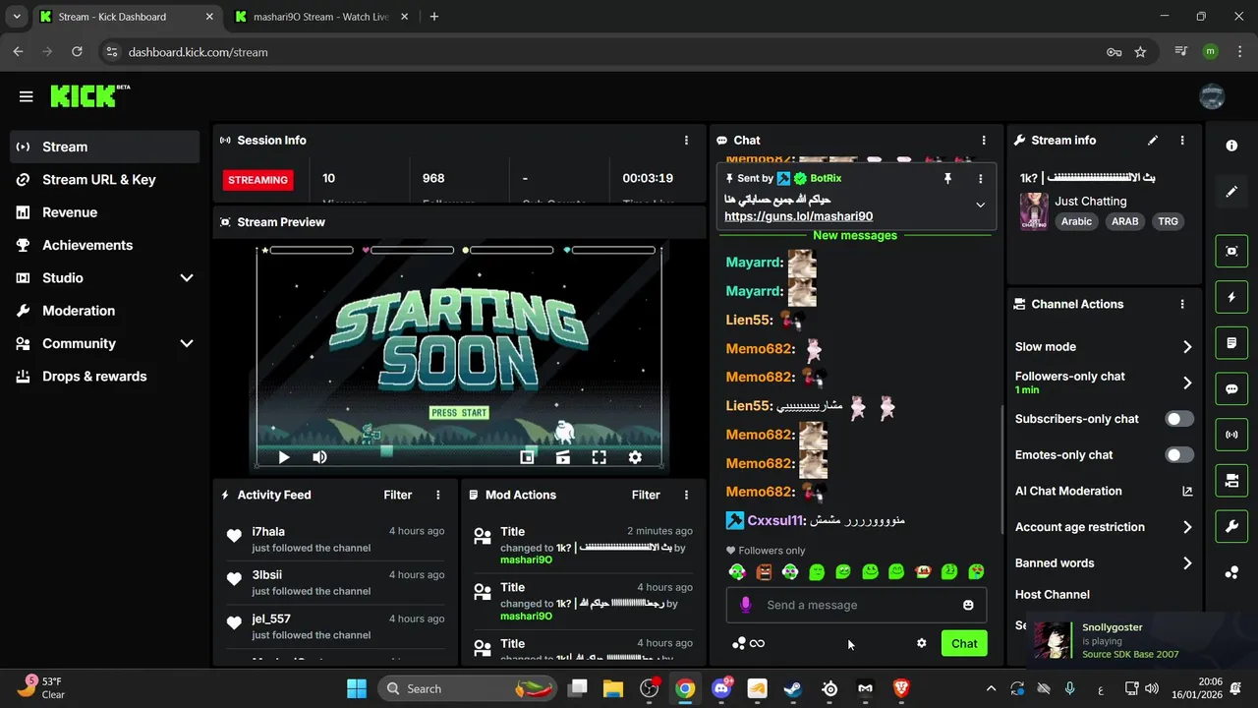Open Followers-only chat settings arrow
The height and width of the screenshot is (708, 1258).
click(x=1187, y=383)
